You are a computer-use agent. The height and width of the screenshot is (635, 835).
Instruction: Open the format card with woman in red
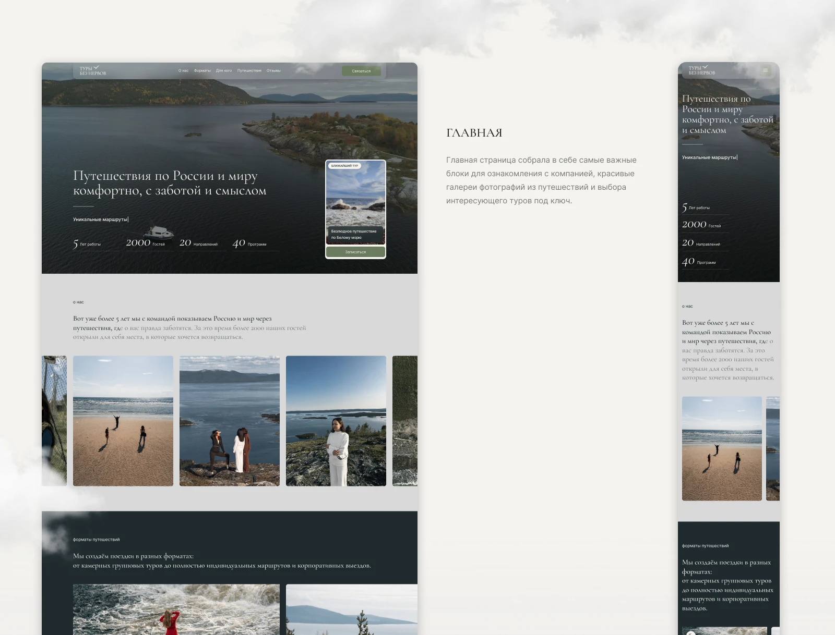tap(176, 609)
